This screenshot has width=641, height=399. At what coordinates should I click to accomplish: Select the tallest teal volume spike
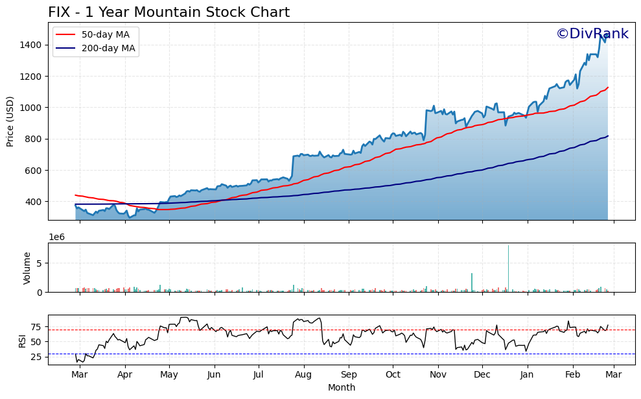pyautogui.click(x=509, y=266)
